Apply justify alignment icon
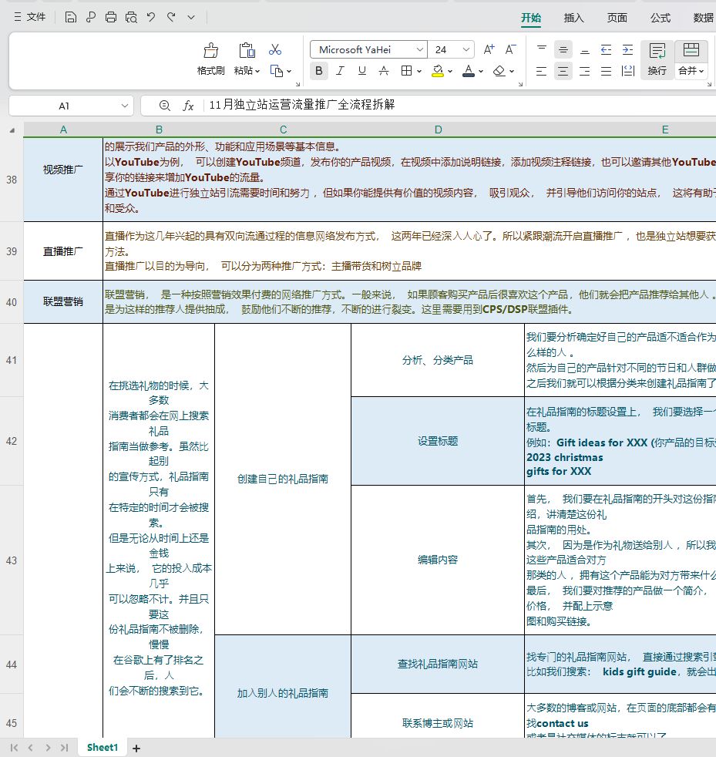 606,71
